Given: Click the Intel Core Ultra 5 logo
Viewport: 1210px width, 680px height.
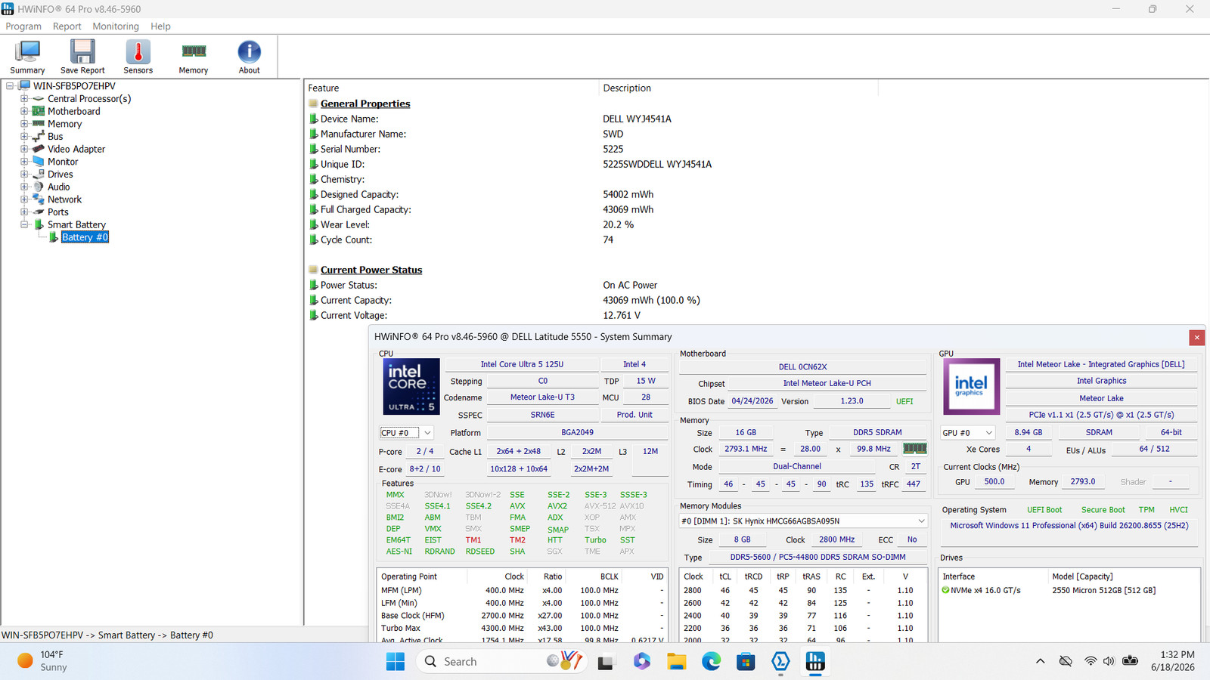Looking at the screenshot, I should pos(411,386).
